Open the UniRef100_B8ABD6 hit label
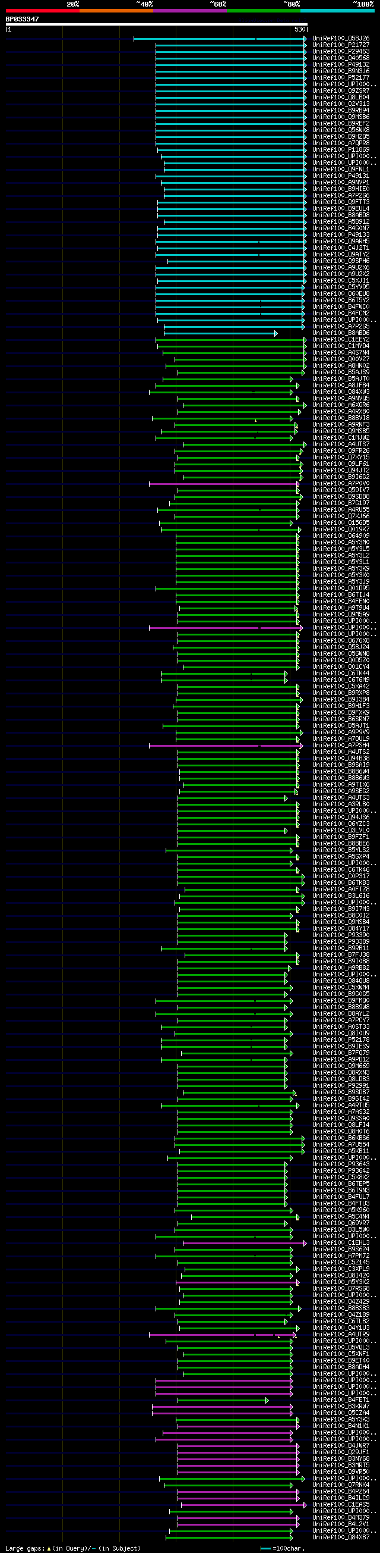This screenshot has height=1553, width=380. click(341, 333)
